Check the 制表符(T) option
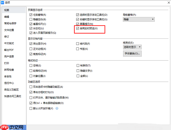Screen dimensions: 171x130 (x=78, y=65)
